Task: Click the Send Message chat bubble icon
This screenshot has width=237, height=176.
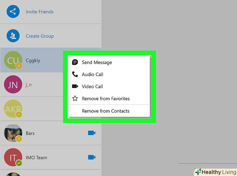Action: tap(75, 62)
